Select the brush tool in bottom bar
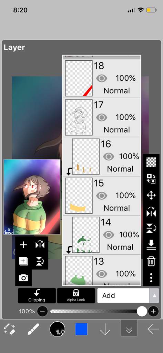The image size is (163, 353). (x=33, y=329)
